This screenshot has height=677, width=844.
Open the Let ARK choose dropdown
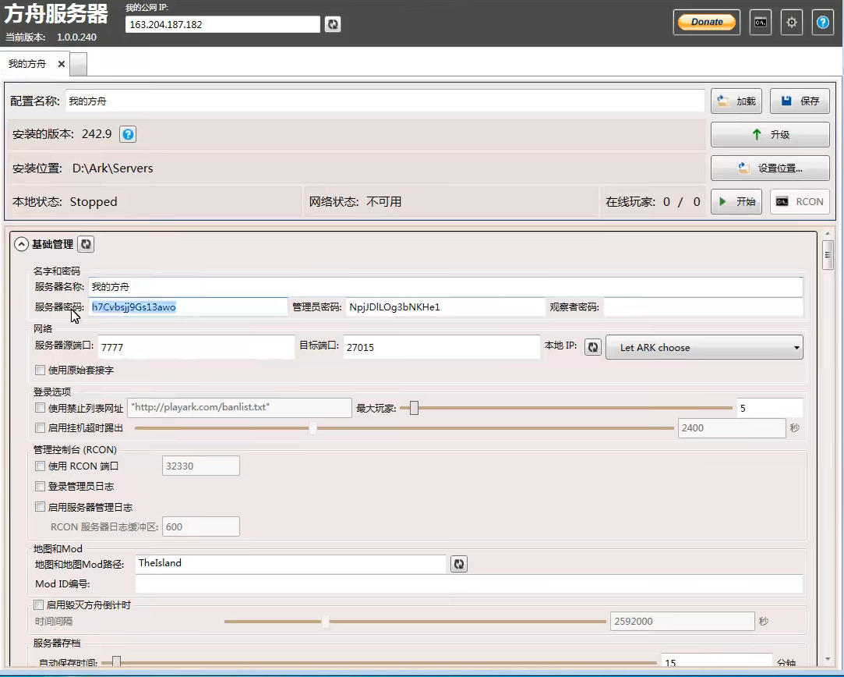point(704,347)
